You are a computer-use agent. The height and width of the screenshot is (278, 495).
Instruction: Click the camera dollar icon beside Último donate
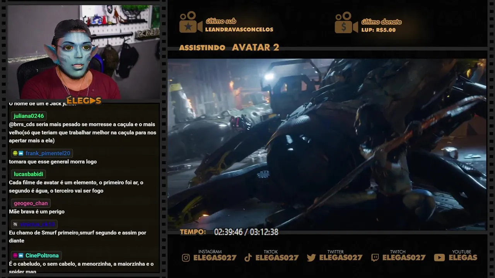coord(346,22)
